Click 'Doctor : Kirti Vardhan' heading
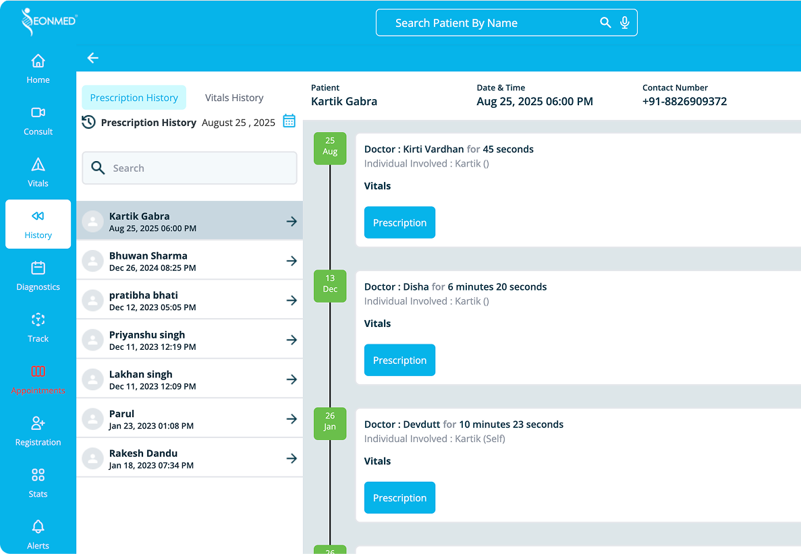This screenshot has height=554, width=801. click(414, 149)
